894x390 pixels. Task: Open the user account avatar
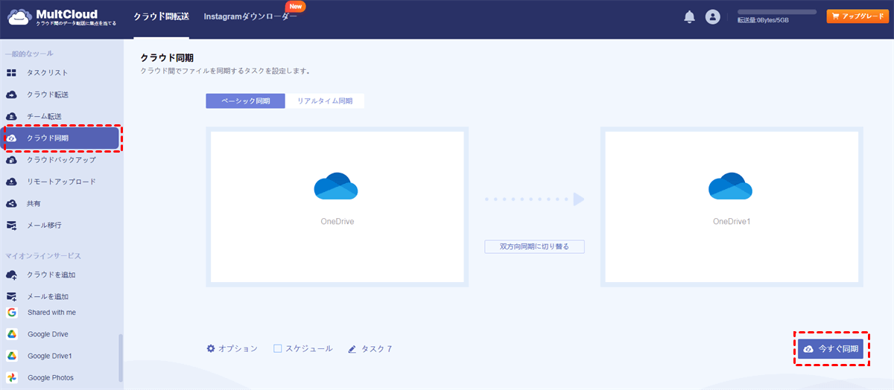point(713,16)
